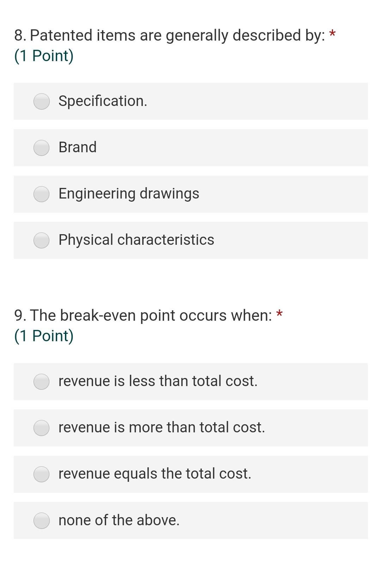Image resolution: width=381 pixels, height=574 pixels.
Task: Click the red asterisk on question 8
Action: [332, 34]
